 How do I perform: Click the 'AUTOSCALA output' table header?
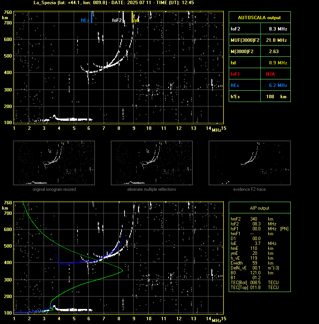tap(260, 18)
